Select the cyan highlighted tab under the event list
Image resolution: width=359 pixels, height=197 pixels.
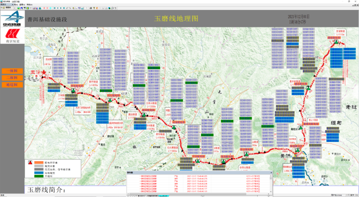[x=164, y=195]
